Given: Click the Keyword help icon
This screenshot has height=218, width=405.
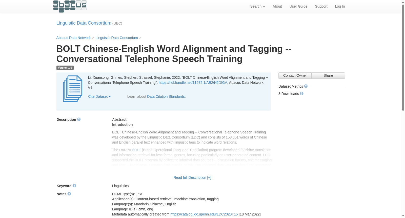Looking at the screenshot, I should pyautogui.click(x=74, y=186).
